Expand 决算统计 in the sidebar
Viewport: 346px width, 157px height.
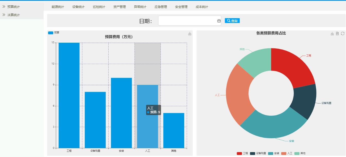pyautogui.click(x=13, y=15)
